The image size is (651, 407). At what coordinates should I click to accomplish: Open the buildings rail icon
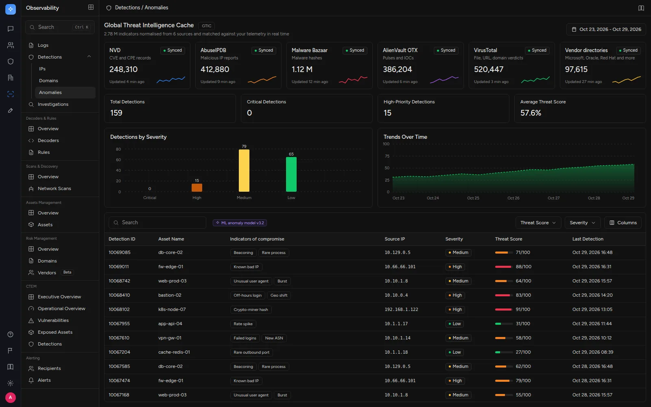point(11,78)
